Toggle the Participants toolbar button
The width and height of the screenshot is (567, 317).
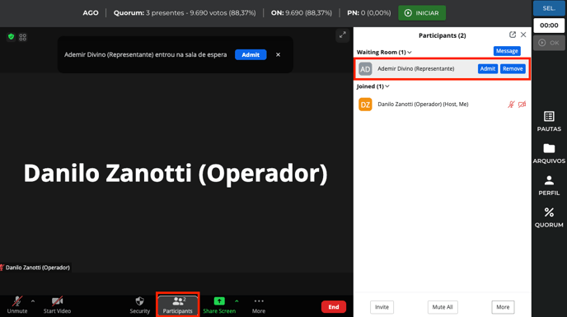pyautogui.click(x=177, y=305)
